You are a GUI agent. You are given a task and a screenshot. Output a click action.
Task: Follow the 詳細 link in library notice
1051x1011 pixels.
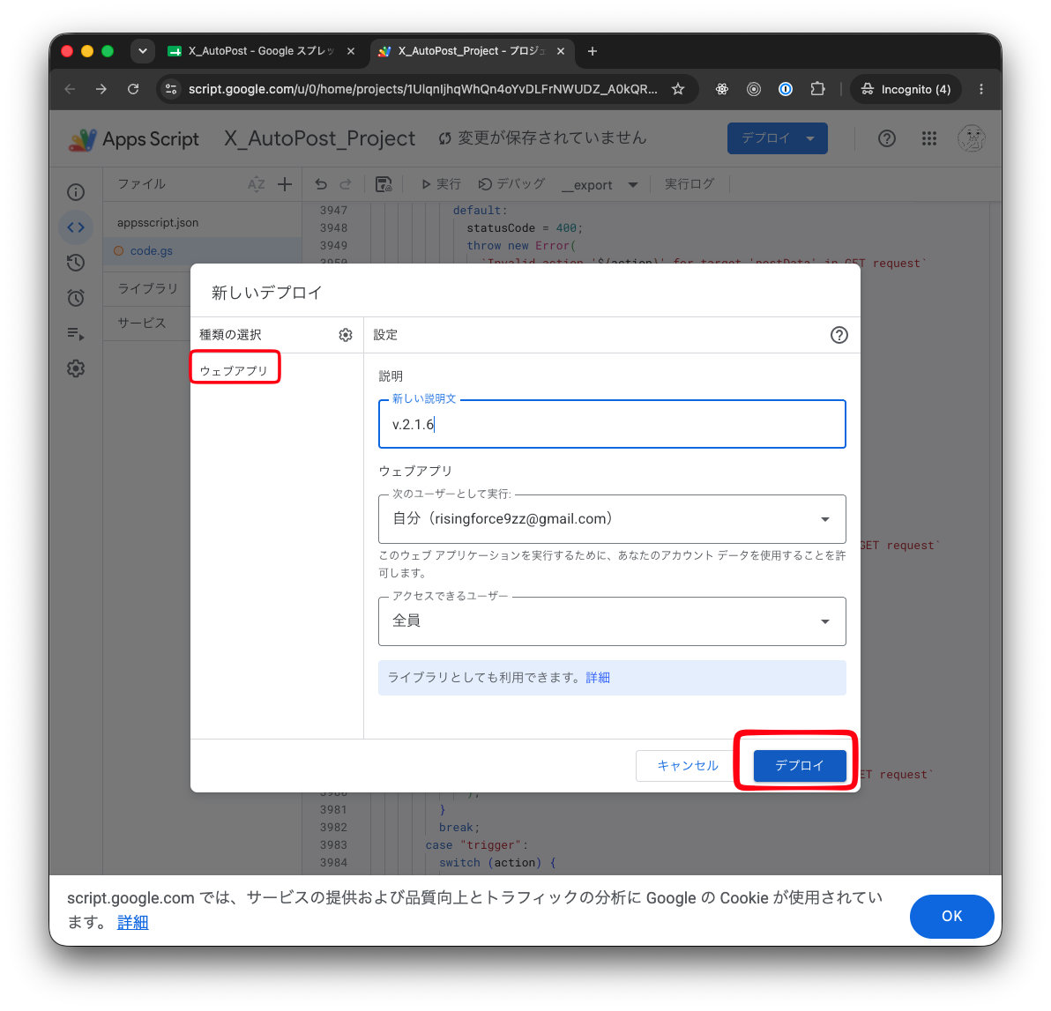coord(598,677)
